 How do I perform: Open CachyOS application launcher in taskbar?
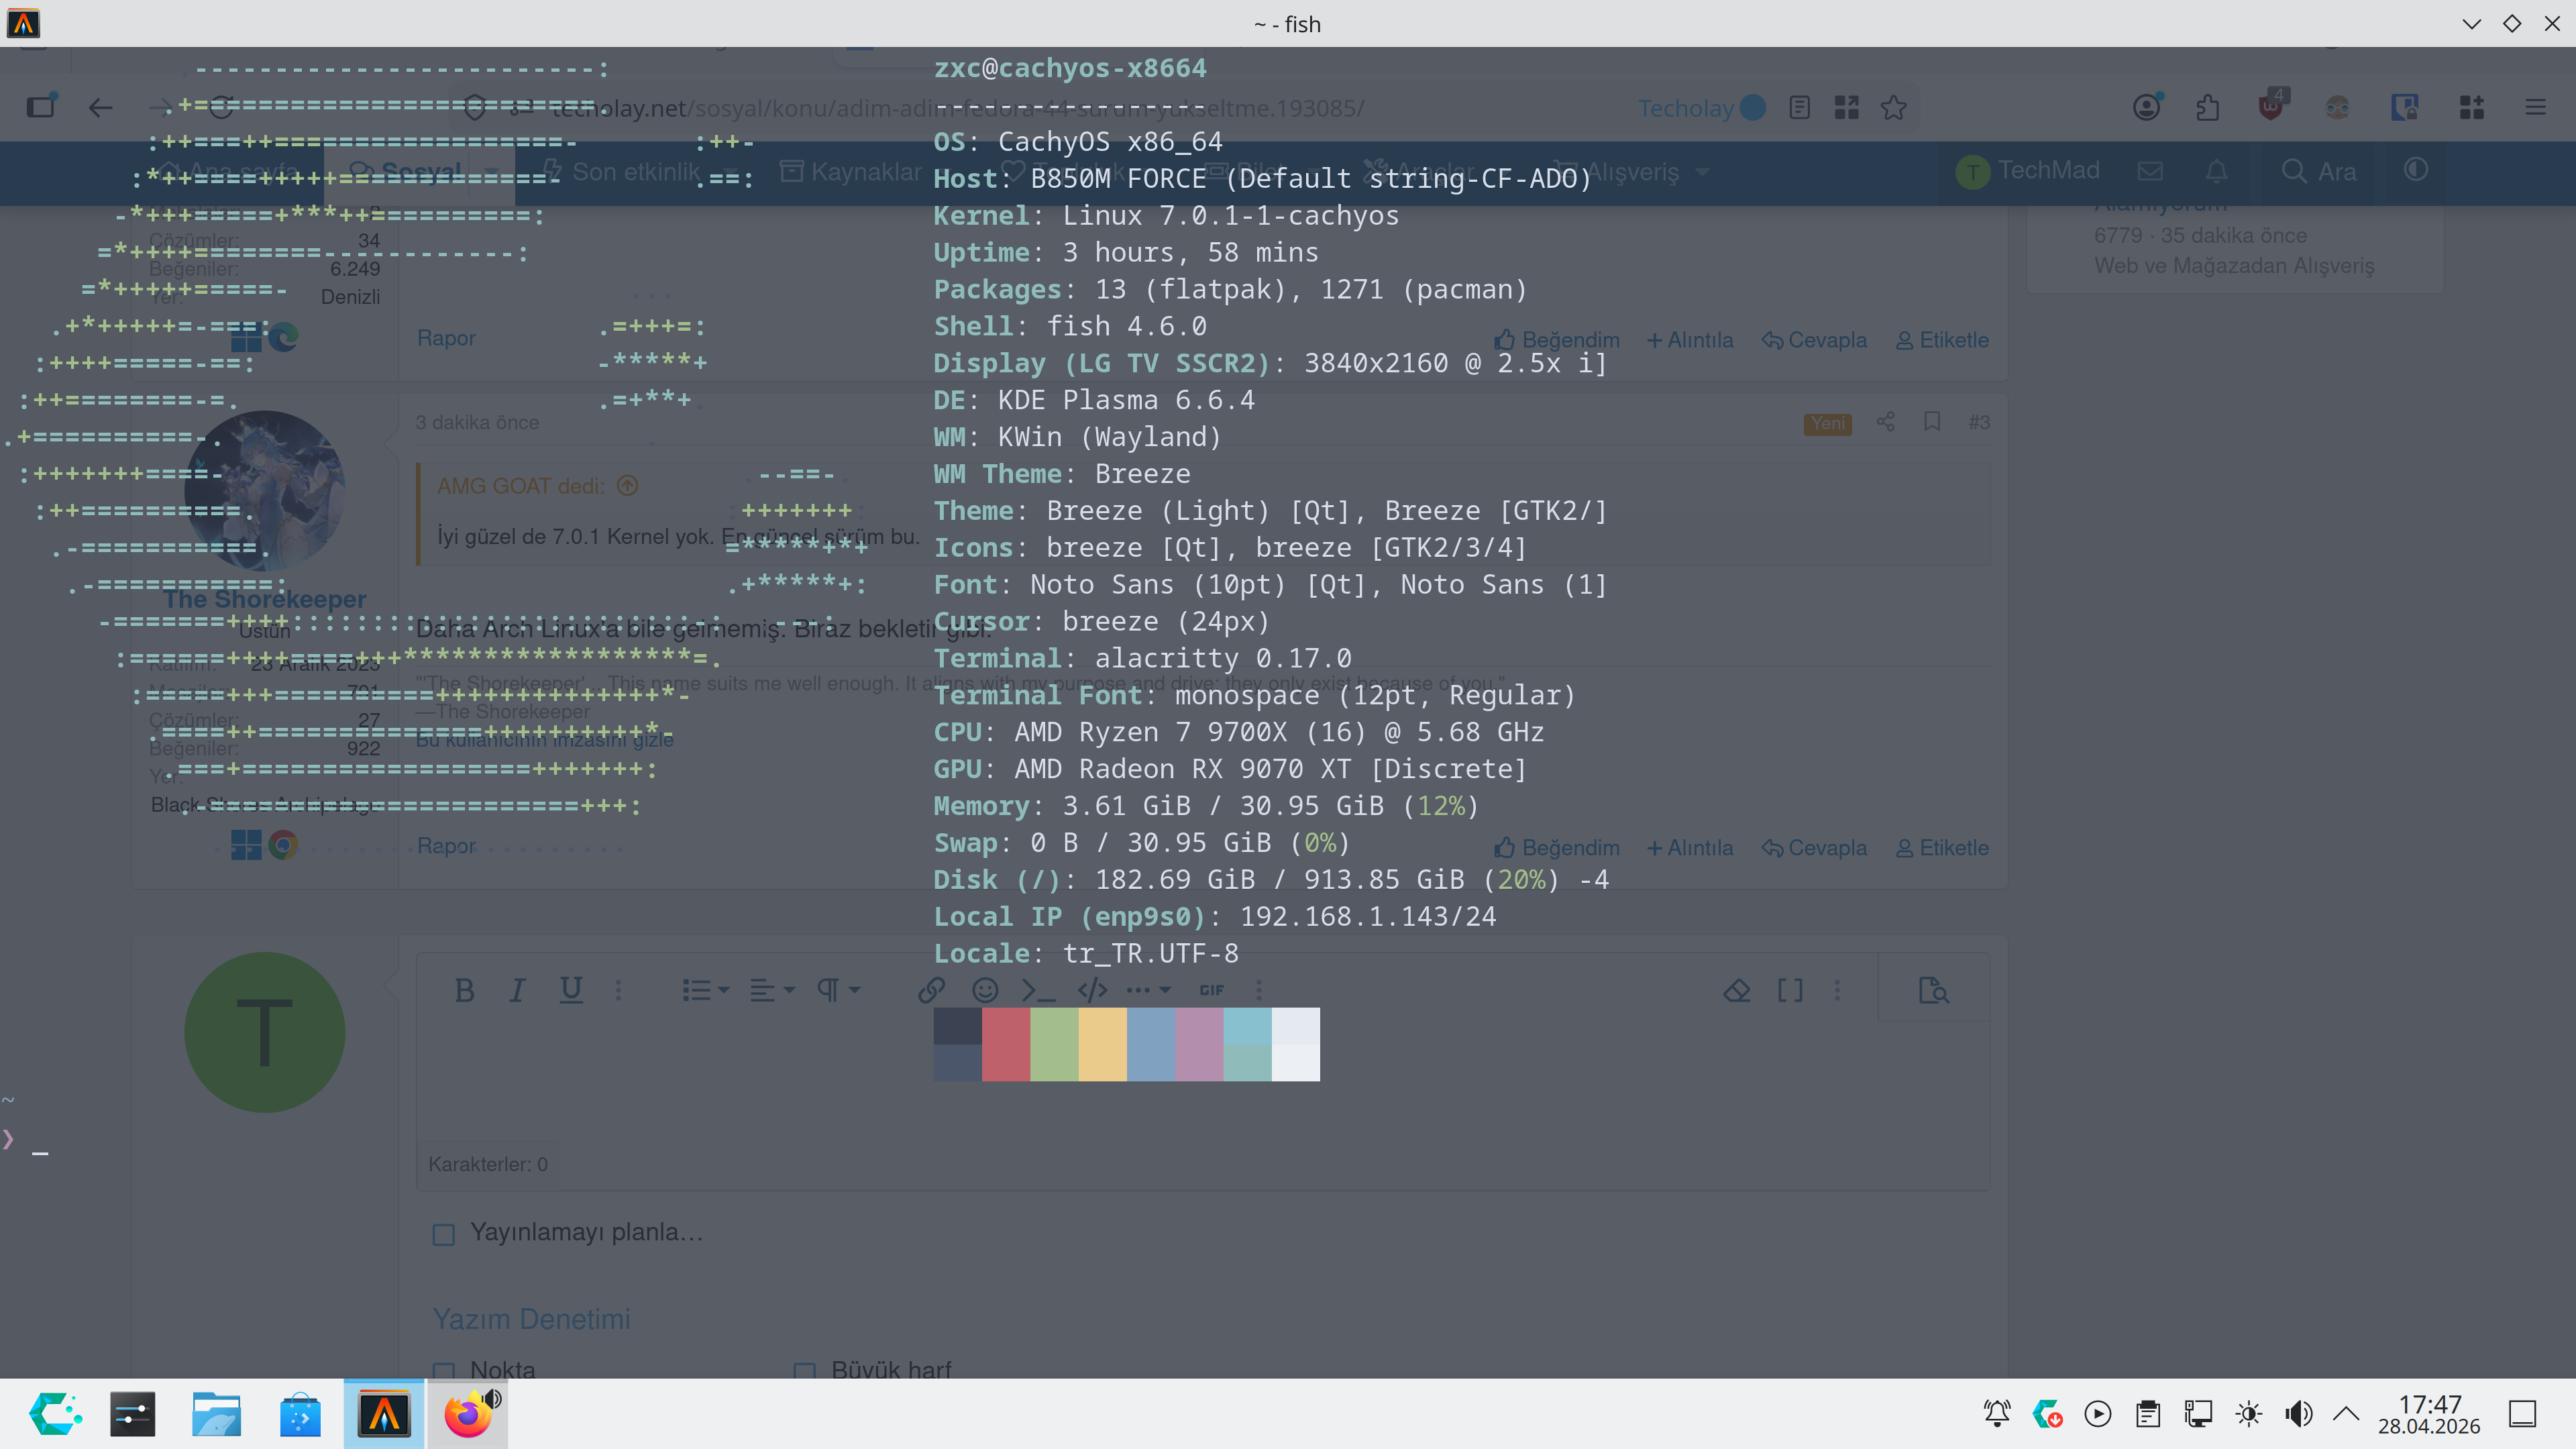coord(56,1414)
